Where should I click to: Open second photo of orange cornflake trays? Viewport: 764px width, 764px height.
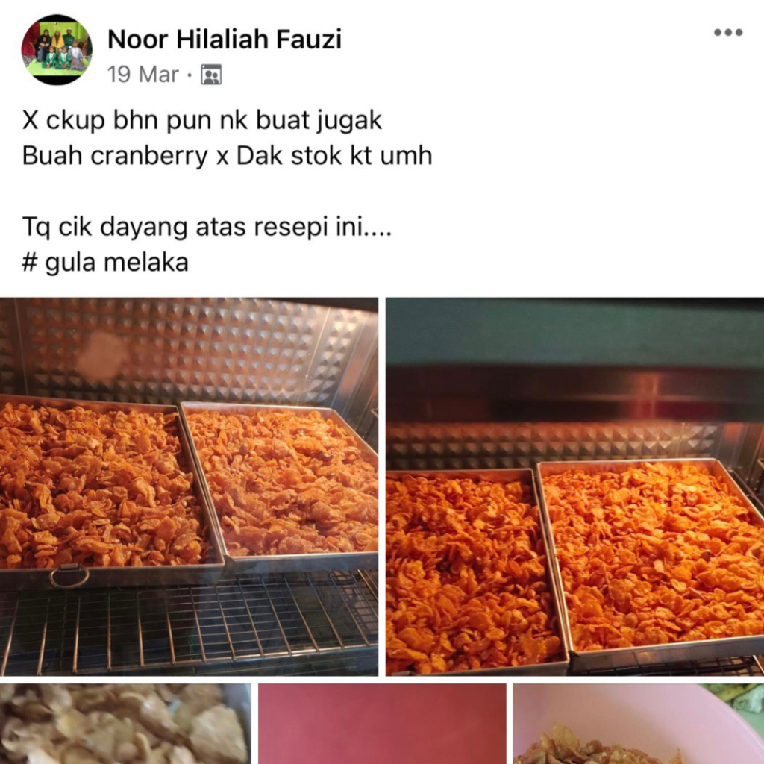click(575, 486)
